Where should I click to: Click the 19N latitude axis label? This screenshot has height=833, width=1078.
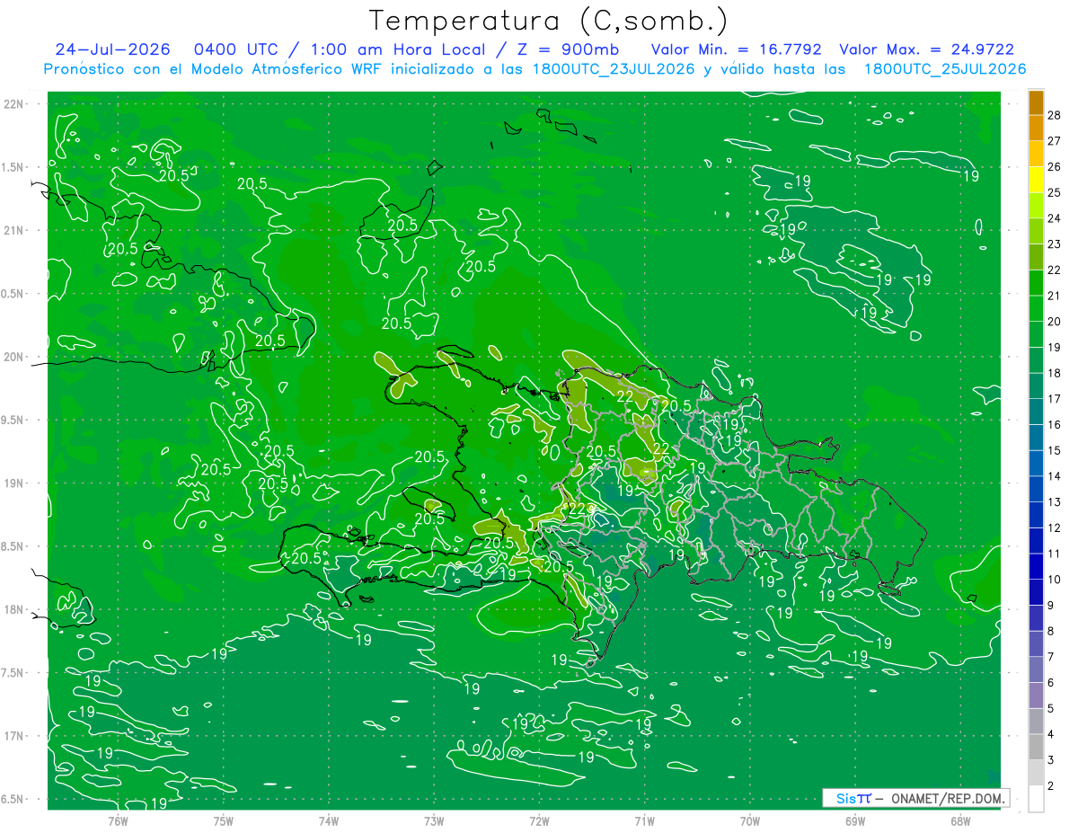tap(13, 483)
